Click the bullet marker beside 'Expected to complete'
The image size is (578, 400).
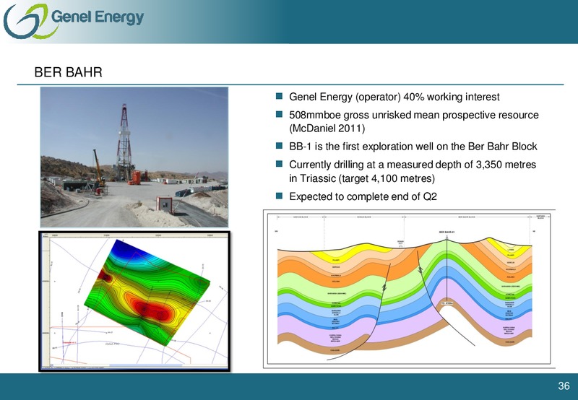[279, 196]
